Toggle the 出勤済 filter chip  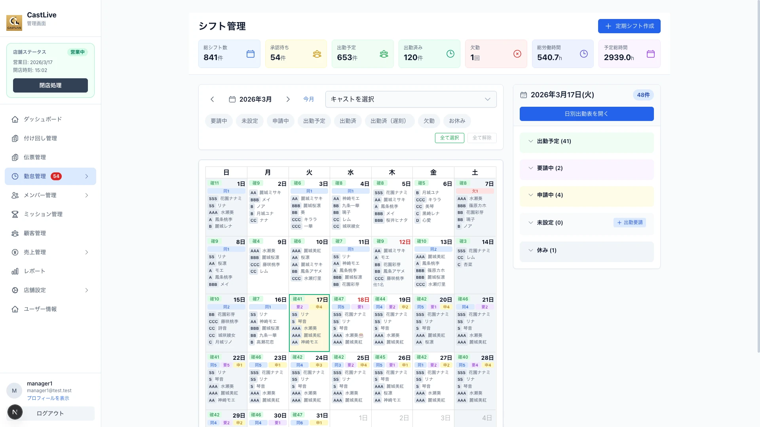(348, 121)
